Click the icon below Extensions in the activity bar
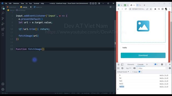This screenshot has width=172, height=96. click(x=3, y=34)
